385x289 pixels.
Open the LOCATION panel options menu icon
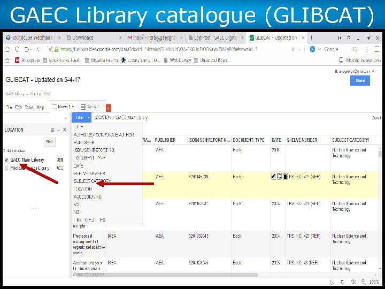click(52, 130)
